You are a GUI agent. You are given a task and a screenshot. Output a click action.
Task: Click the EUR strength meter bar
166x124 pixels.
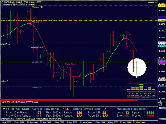tap(133, 90)
